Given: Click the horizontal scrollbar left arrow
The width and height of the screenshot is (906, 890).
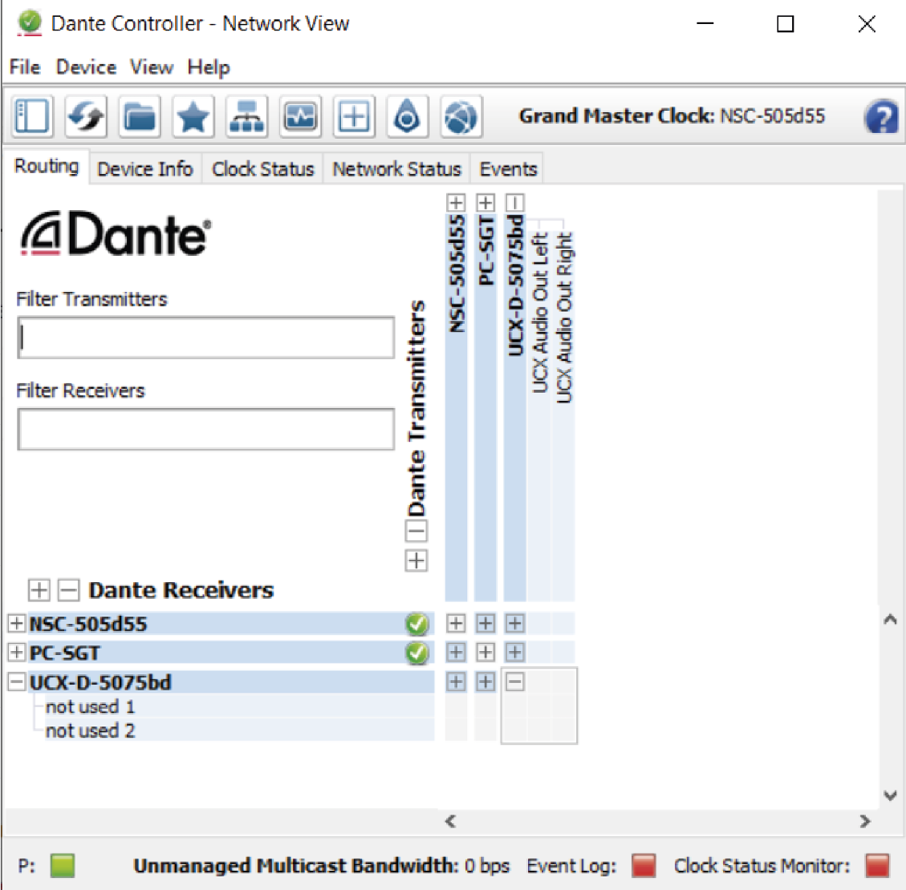Looking at the screenshot, I should tap(451, 821).
